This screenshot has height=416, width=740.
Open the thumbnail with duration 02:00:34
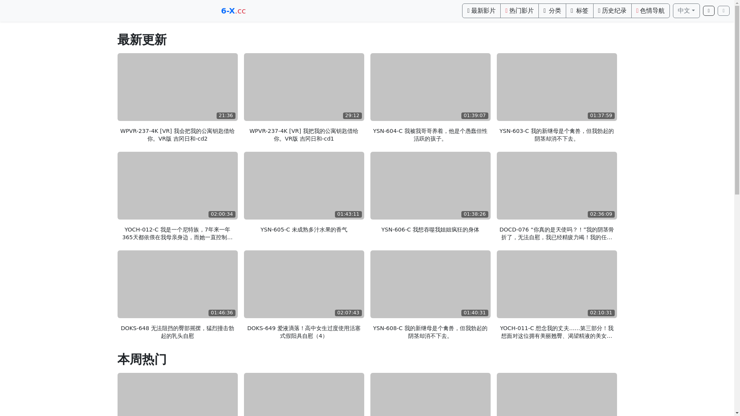[177, 186]
